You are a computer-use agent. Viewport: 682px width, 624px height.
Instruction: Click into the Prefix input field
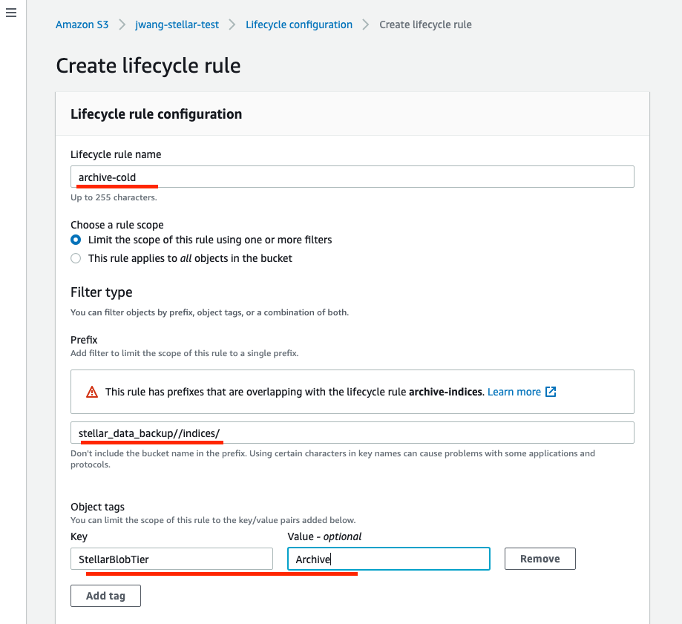click(353, 433)
